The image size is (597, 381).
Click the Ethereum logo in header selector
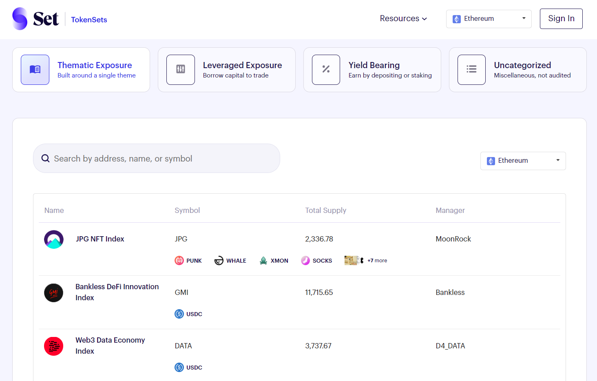(x=457, y=19)
